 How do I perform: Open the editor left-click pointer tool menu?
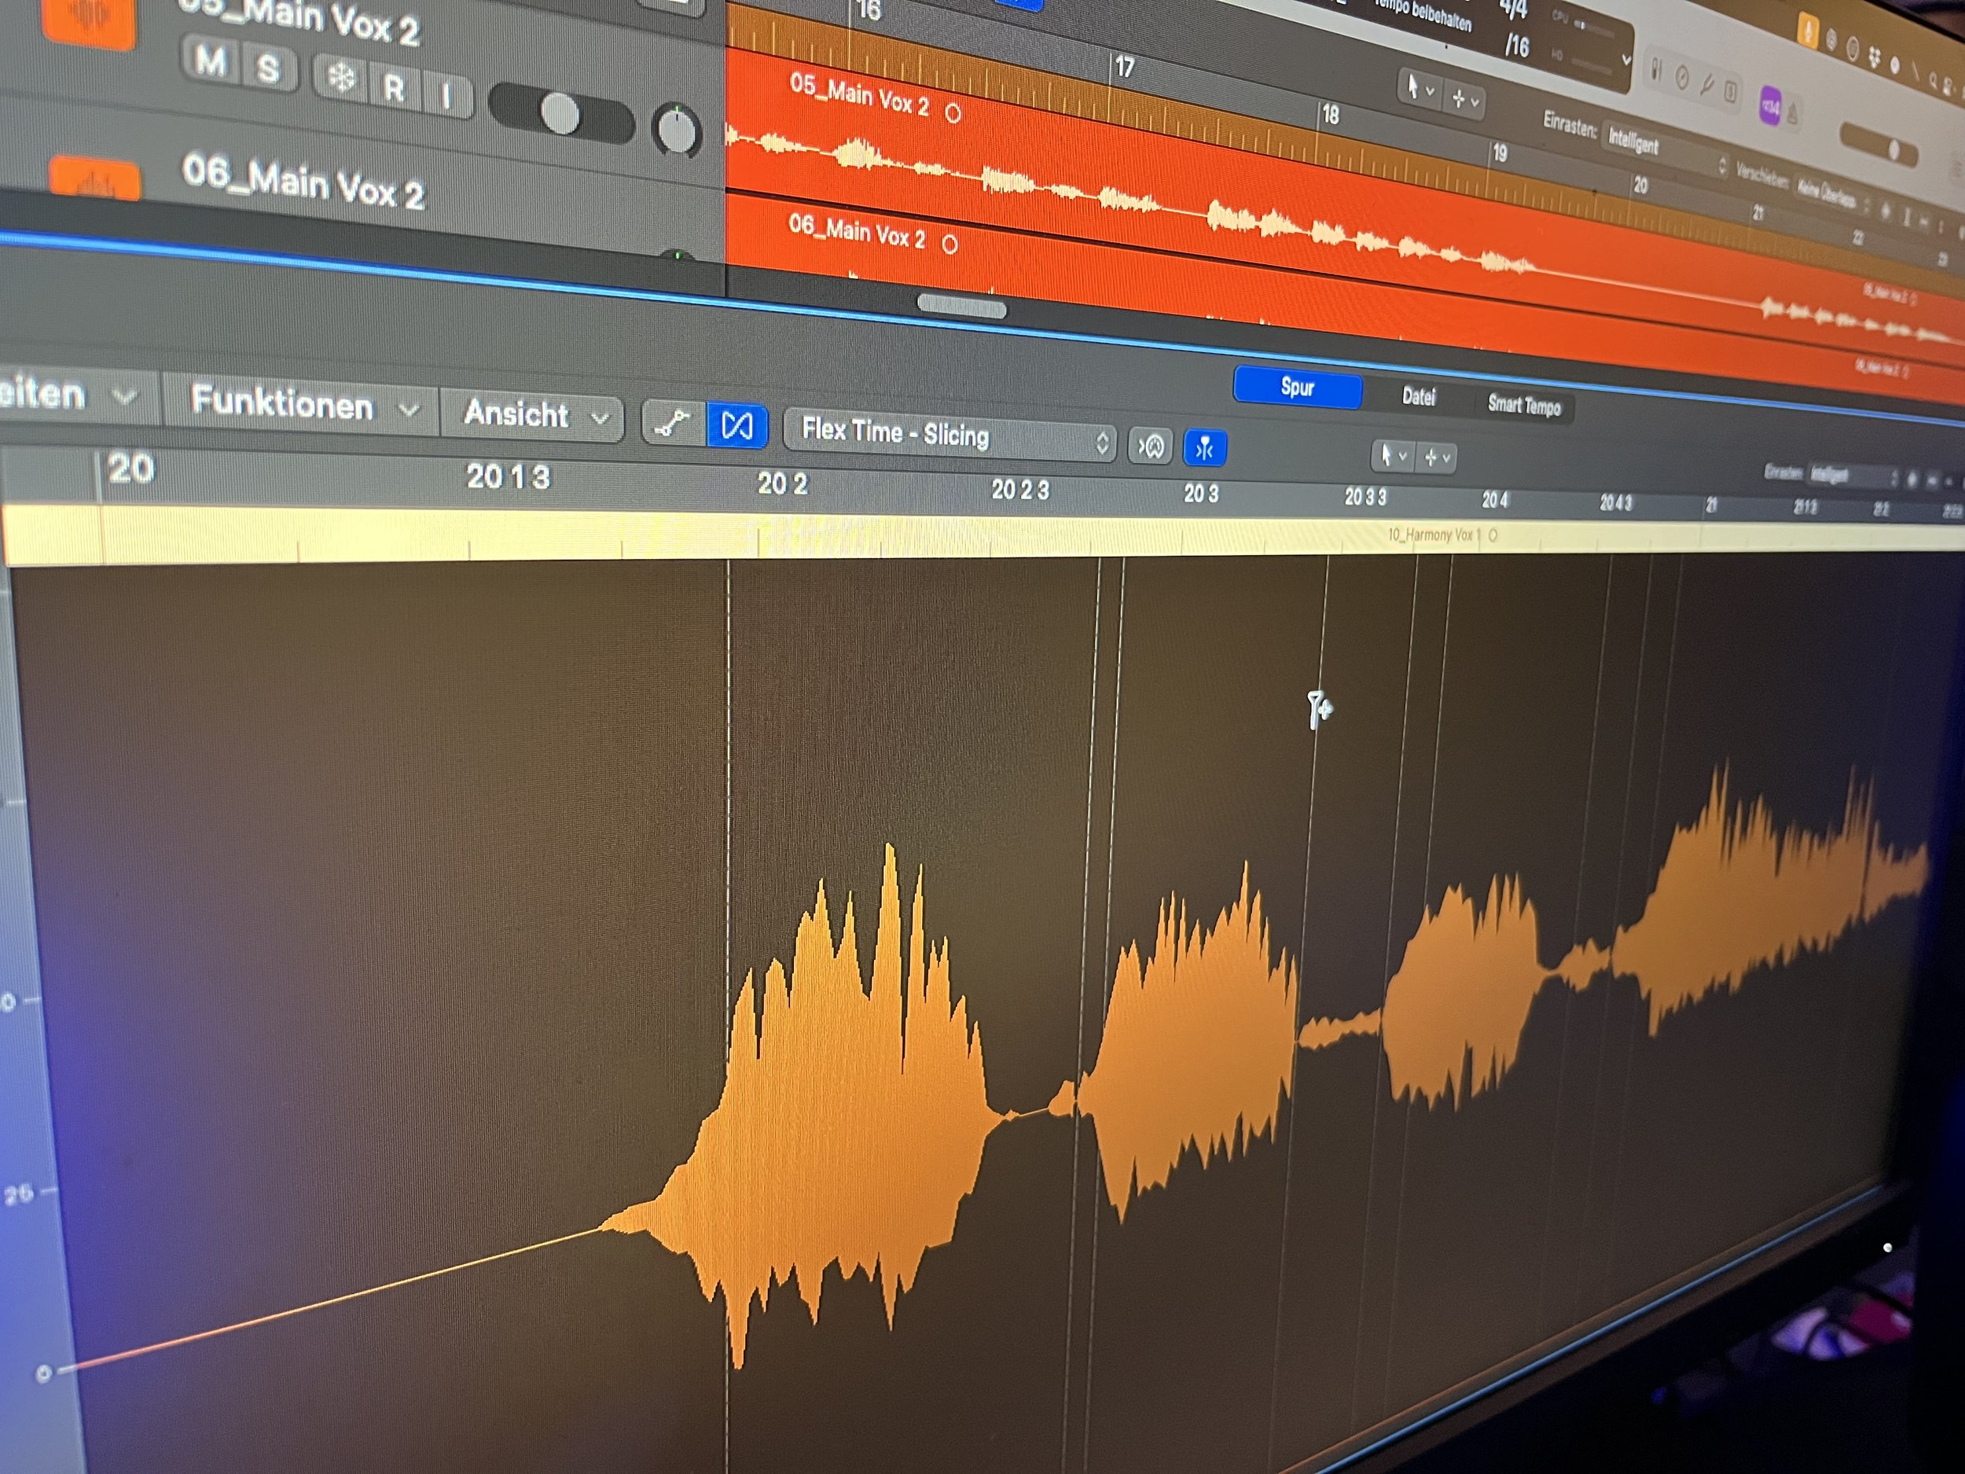pos(1392,457)
